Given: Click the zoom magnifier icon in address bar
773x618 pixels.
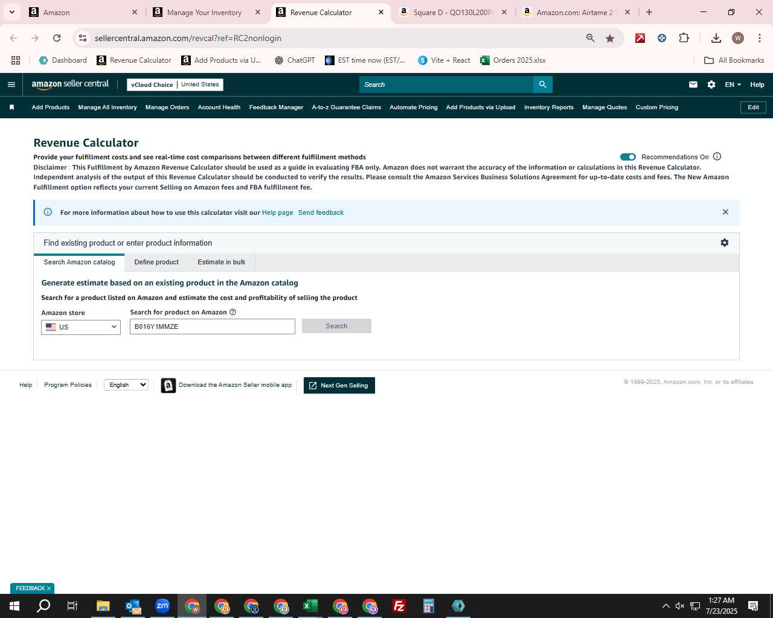Looking at the screenshot, I should 590,38.
